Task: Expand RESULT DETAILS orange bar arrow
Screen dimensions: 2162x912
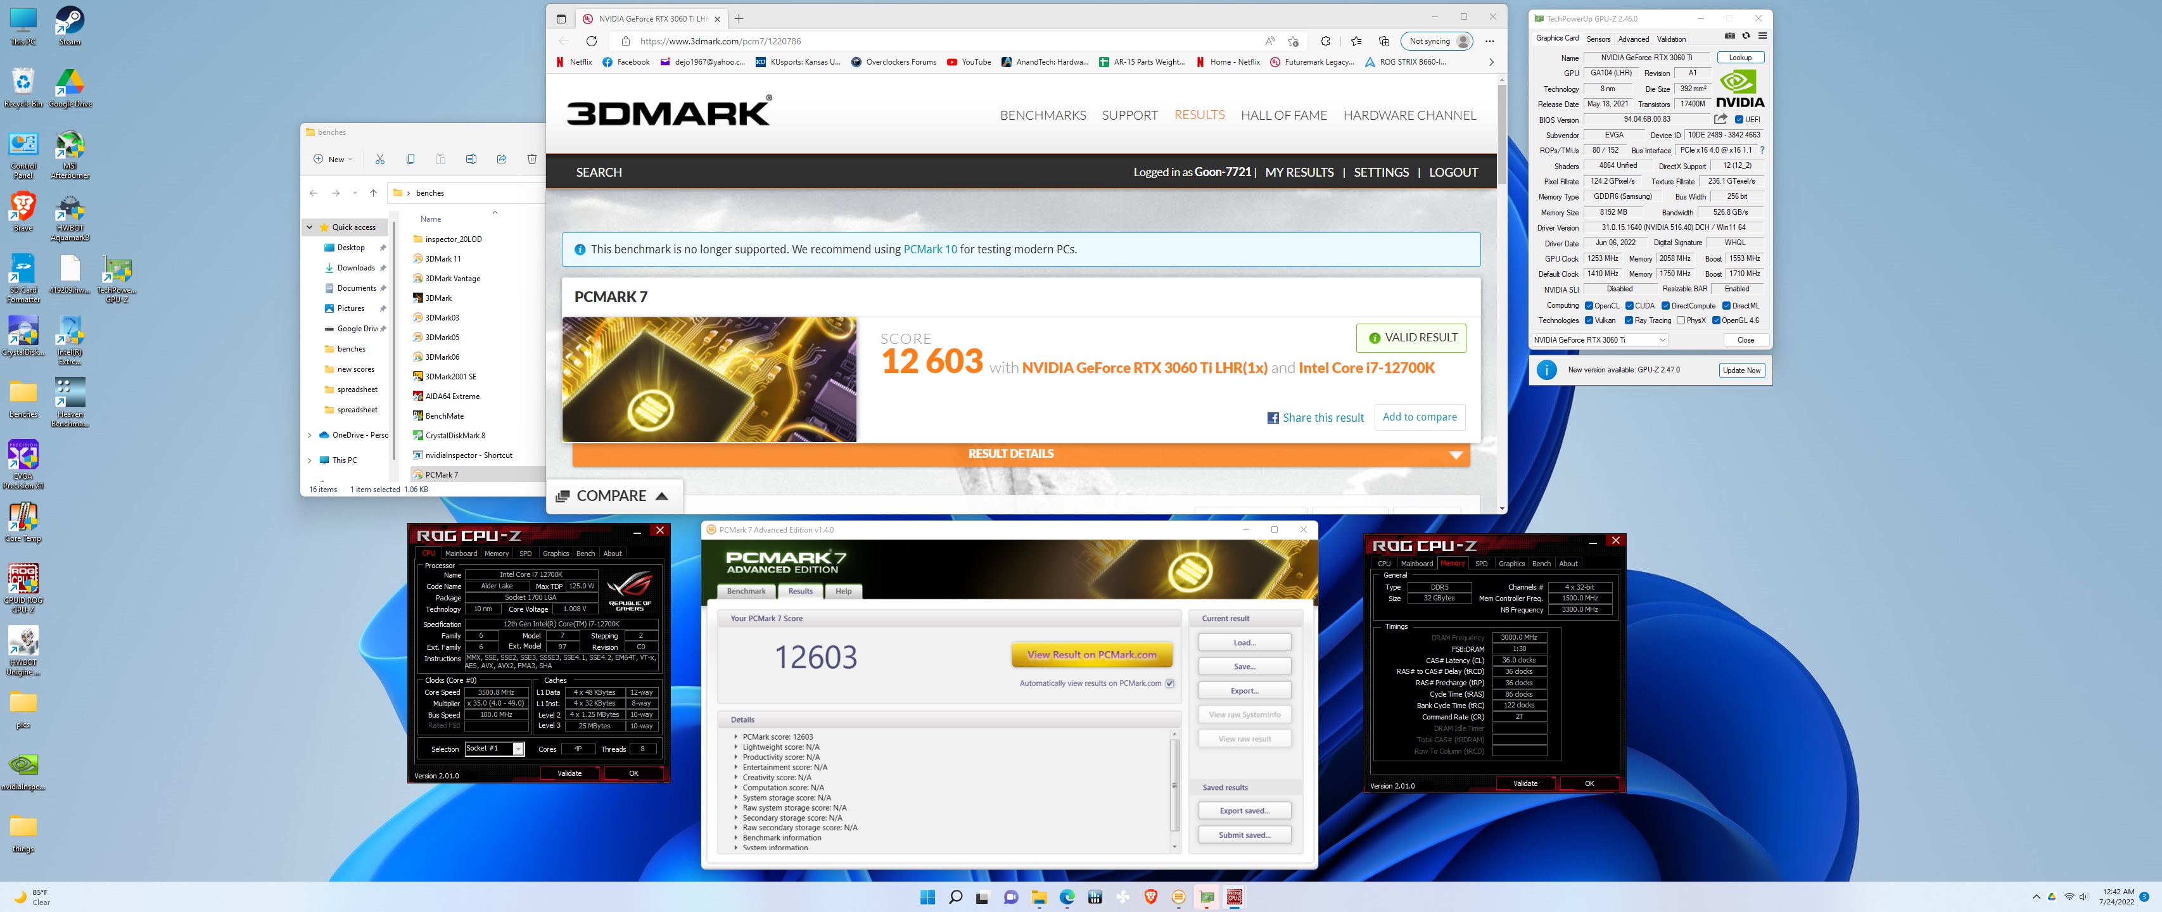Action: (1455, 455)
